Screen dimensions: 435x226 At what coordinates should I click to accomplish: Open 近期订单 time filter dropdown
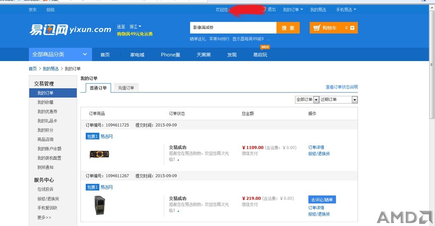tap(339, 100)
